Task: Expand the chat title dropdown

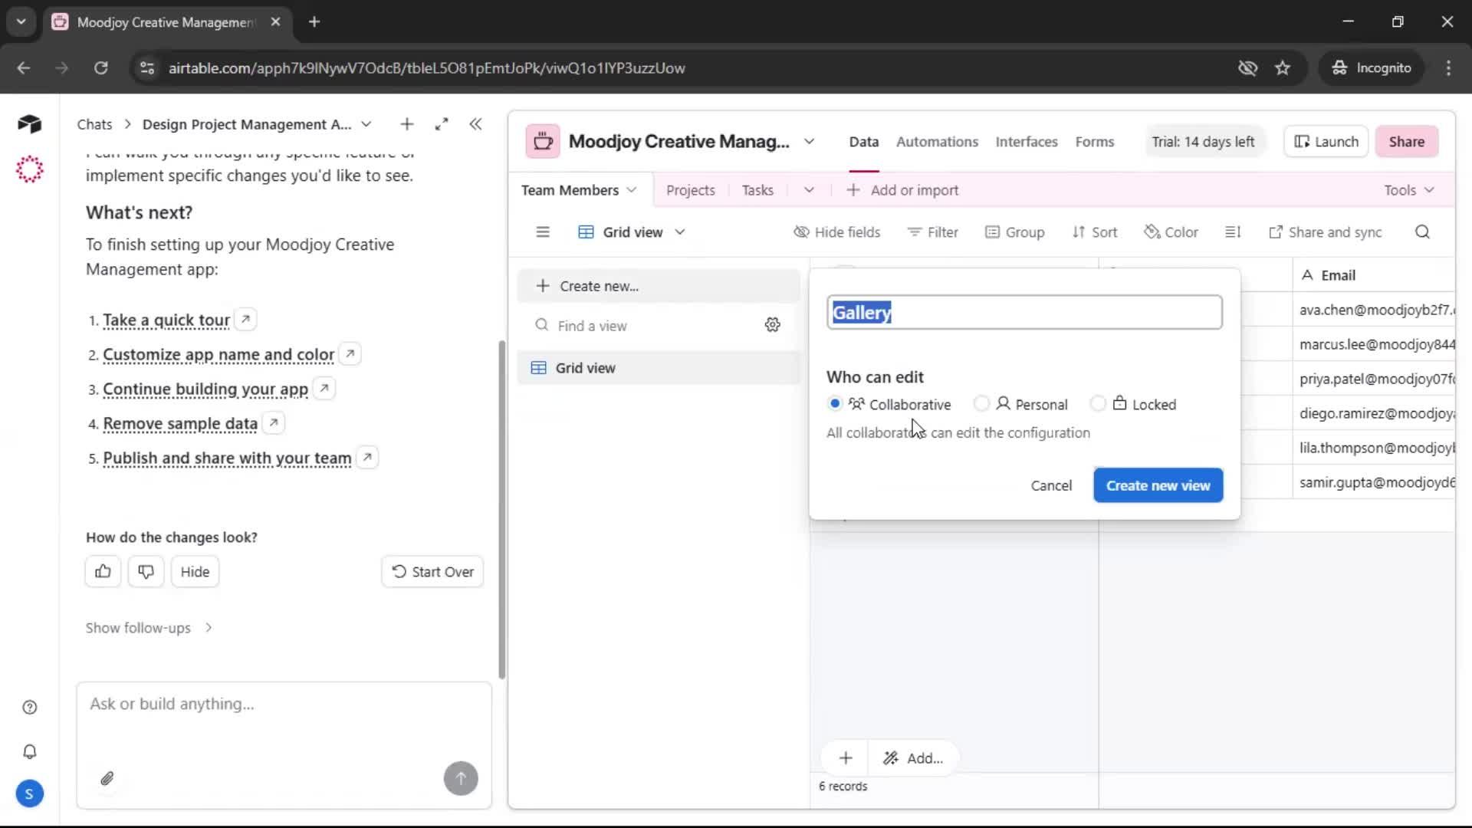Action: (x=366, y=124)
